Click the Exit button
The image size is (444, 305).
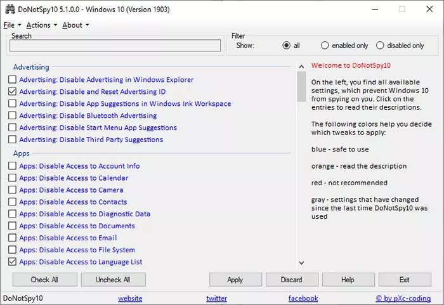[x=405, y=280]
